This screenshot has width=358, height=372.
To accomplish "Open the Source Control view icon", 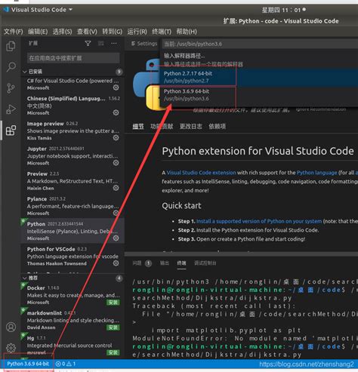I will point(11,88).
